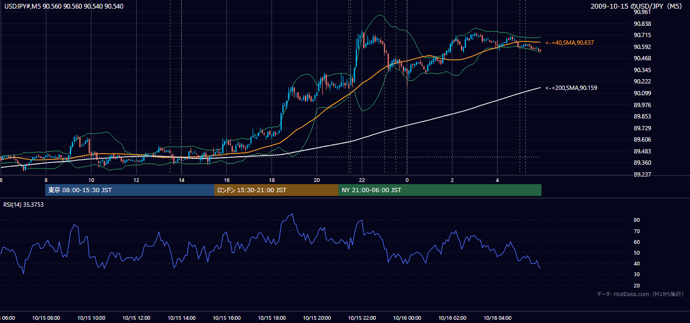Select RSI scale value 70
This screenshot has height=323, width=690.
click(x=637, y=231)
